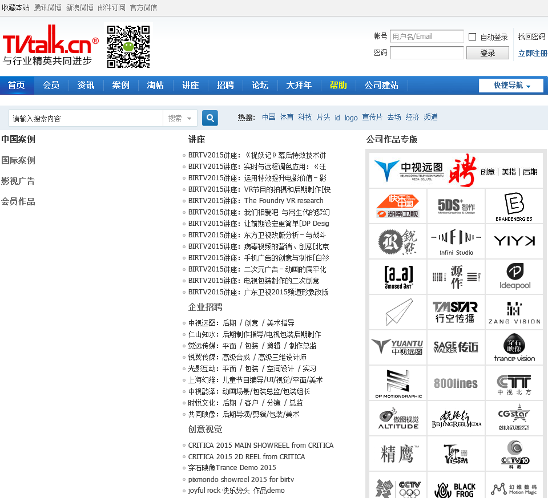Viewport: 548px width, 498px height.
Task: Open the YIYK company logo
Action: (x=514, y=241)
